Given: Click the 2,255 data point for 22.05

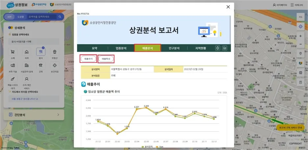Looking at the screenshot, I should (x=146, y=107).
